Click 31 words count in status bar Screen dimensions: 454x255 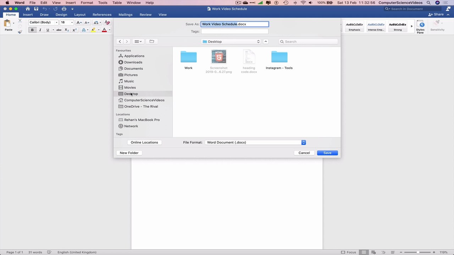[x=35, y=252]
